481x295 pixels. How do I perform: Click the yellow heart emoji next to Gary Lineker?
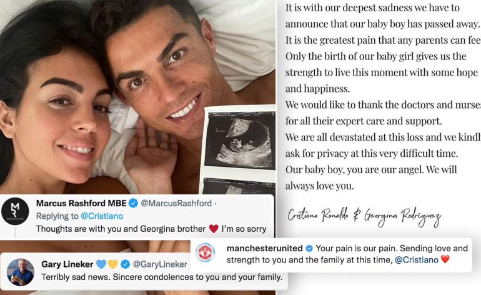point(112,264)
